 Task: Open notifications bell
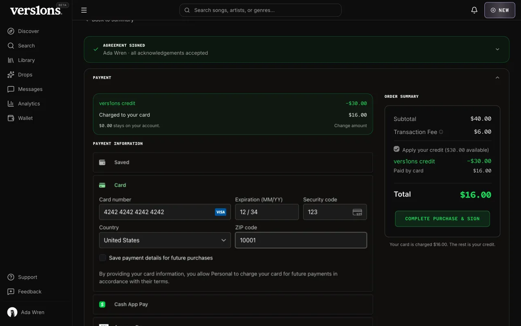[474, 10]
